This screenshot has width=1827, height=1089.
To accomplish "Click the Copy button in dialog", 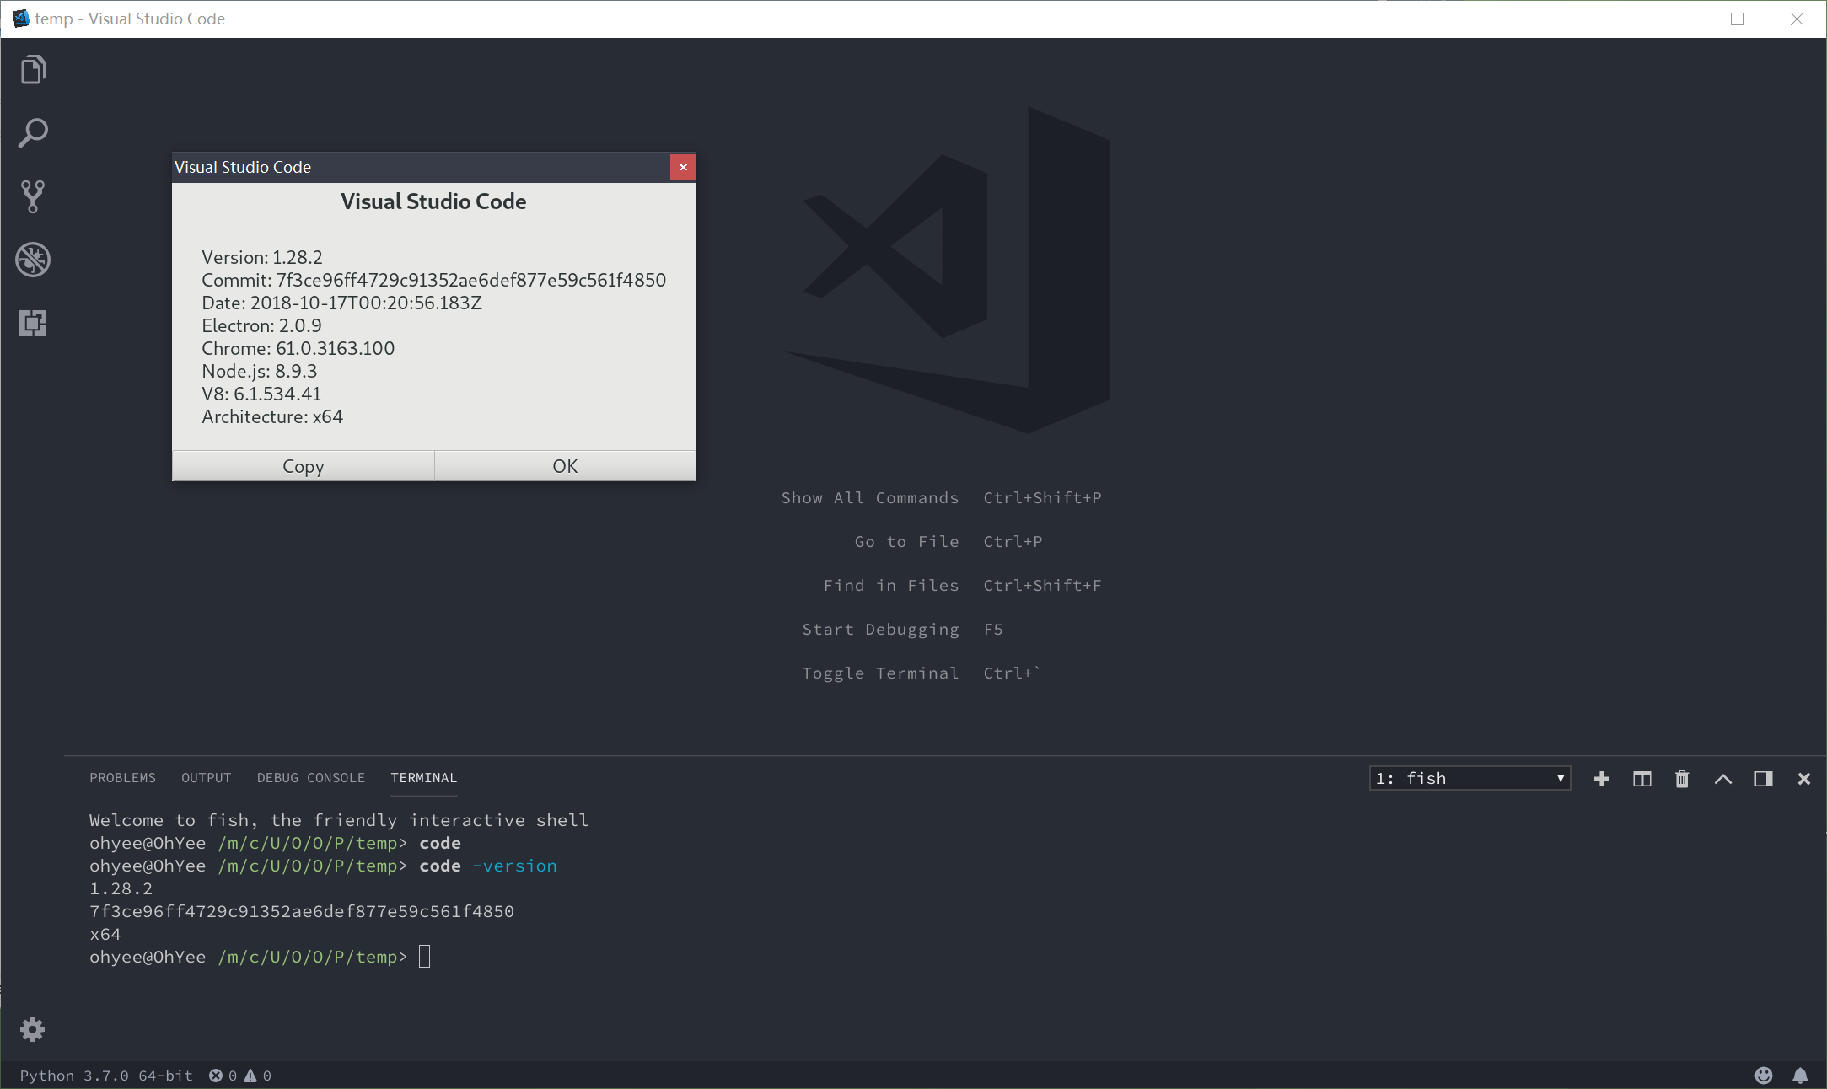I will point(304,466).
